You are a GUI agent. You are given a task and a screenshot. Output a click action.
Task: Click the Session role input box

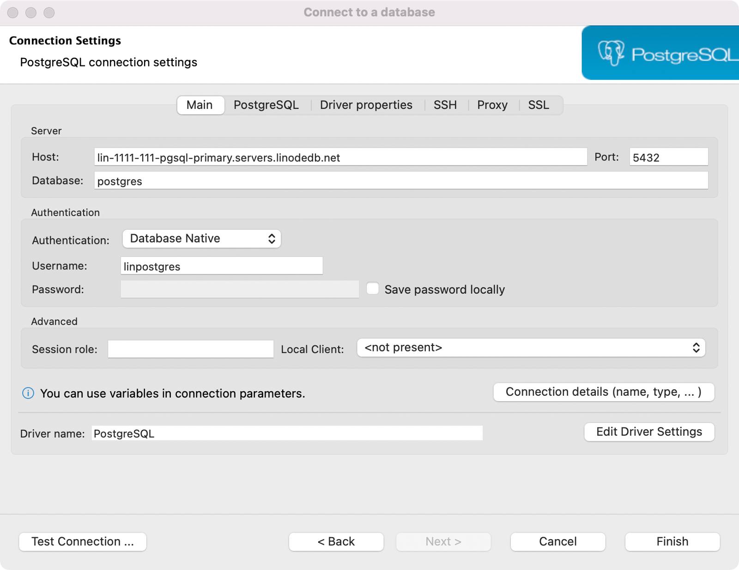190,349
